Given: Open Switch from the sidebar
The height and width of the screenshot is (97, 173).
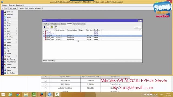Looking at the screenshot, I should click(x=9, y=23).
